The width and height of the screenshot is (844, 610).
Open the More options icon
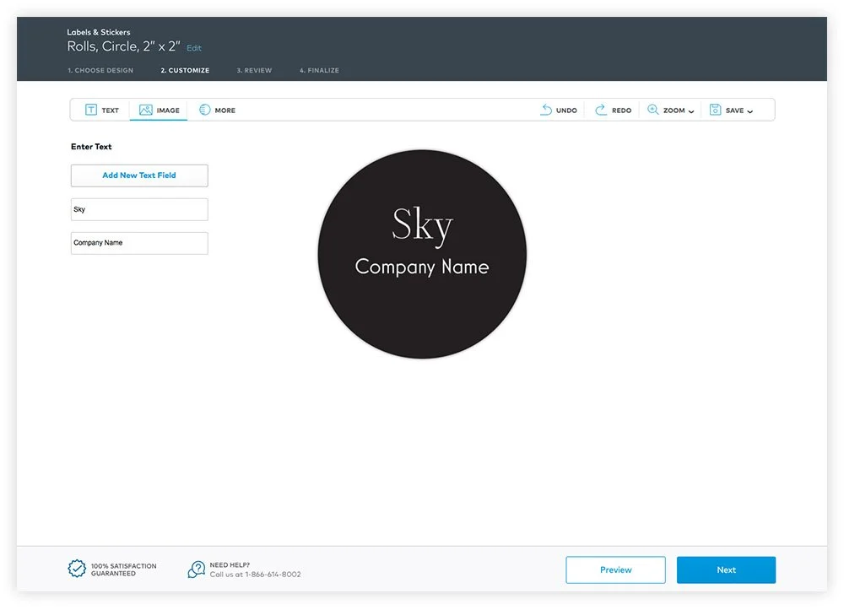(204, 110)
